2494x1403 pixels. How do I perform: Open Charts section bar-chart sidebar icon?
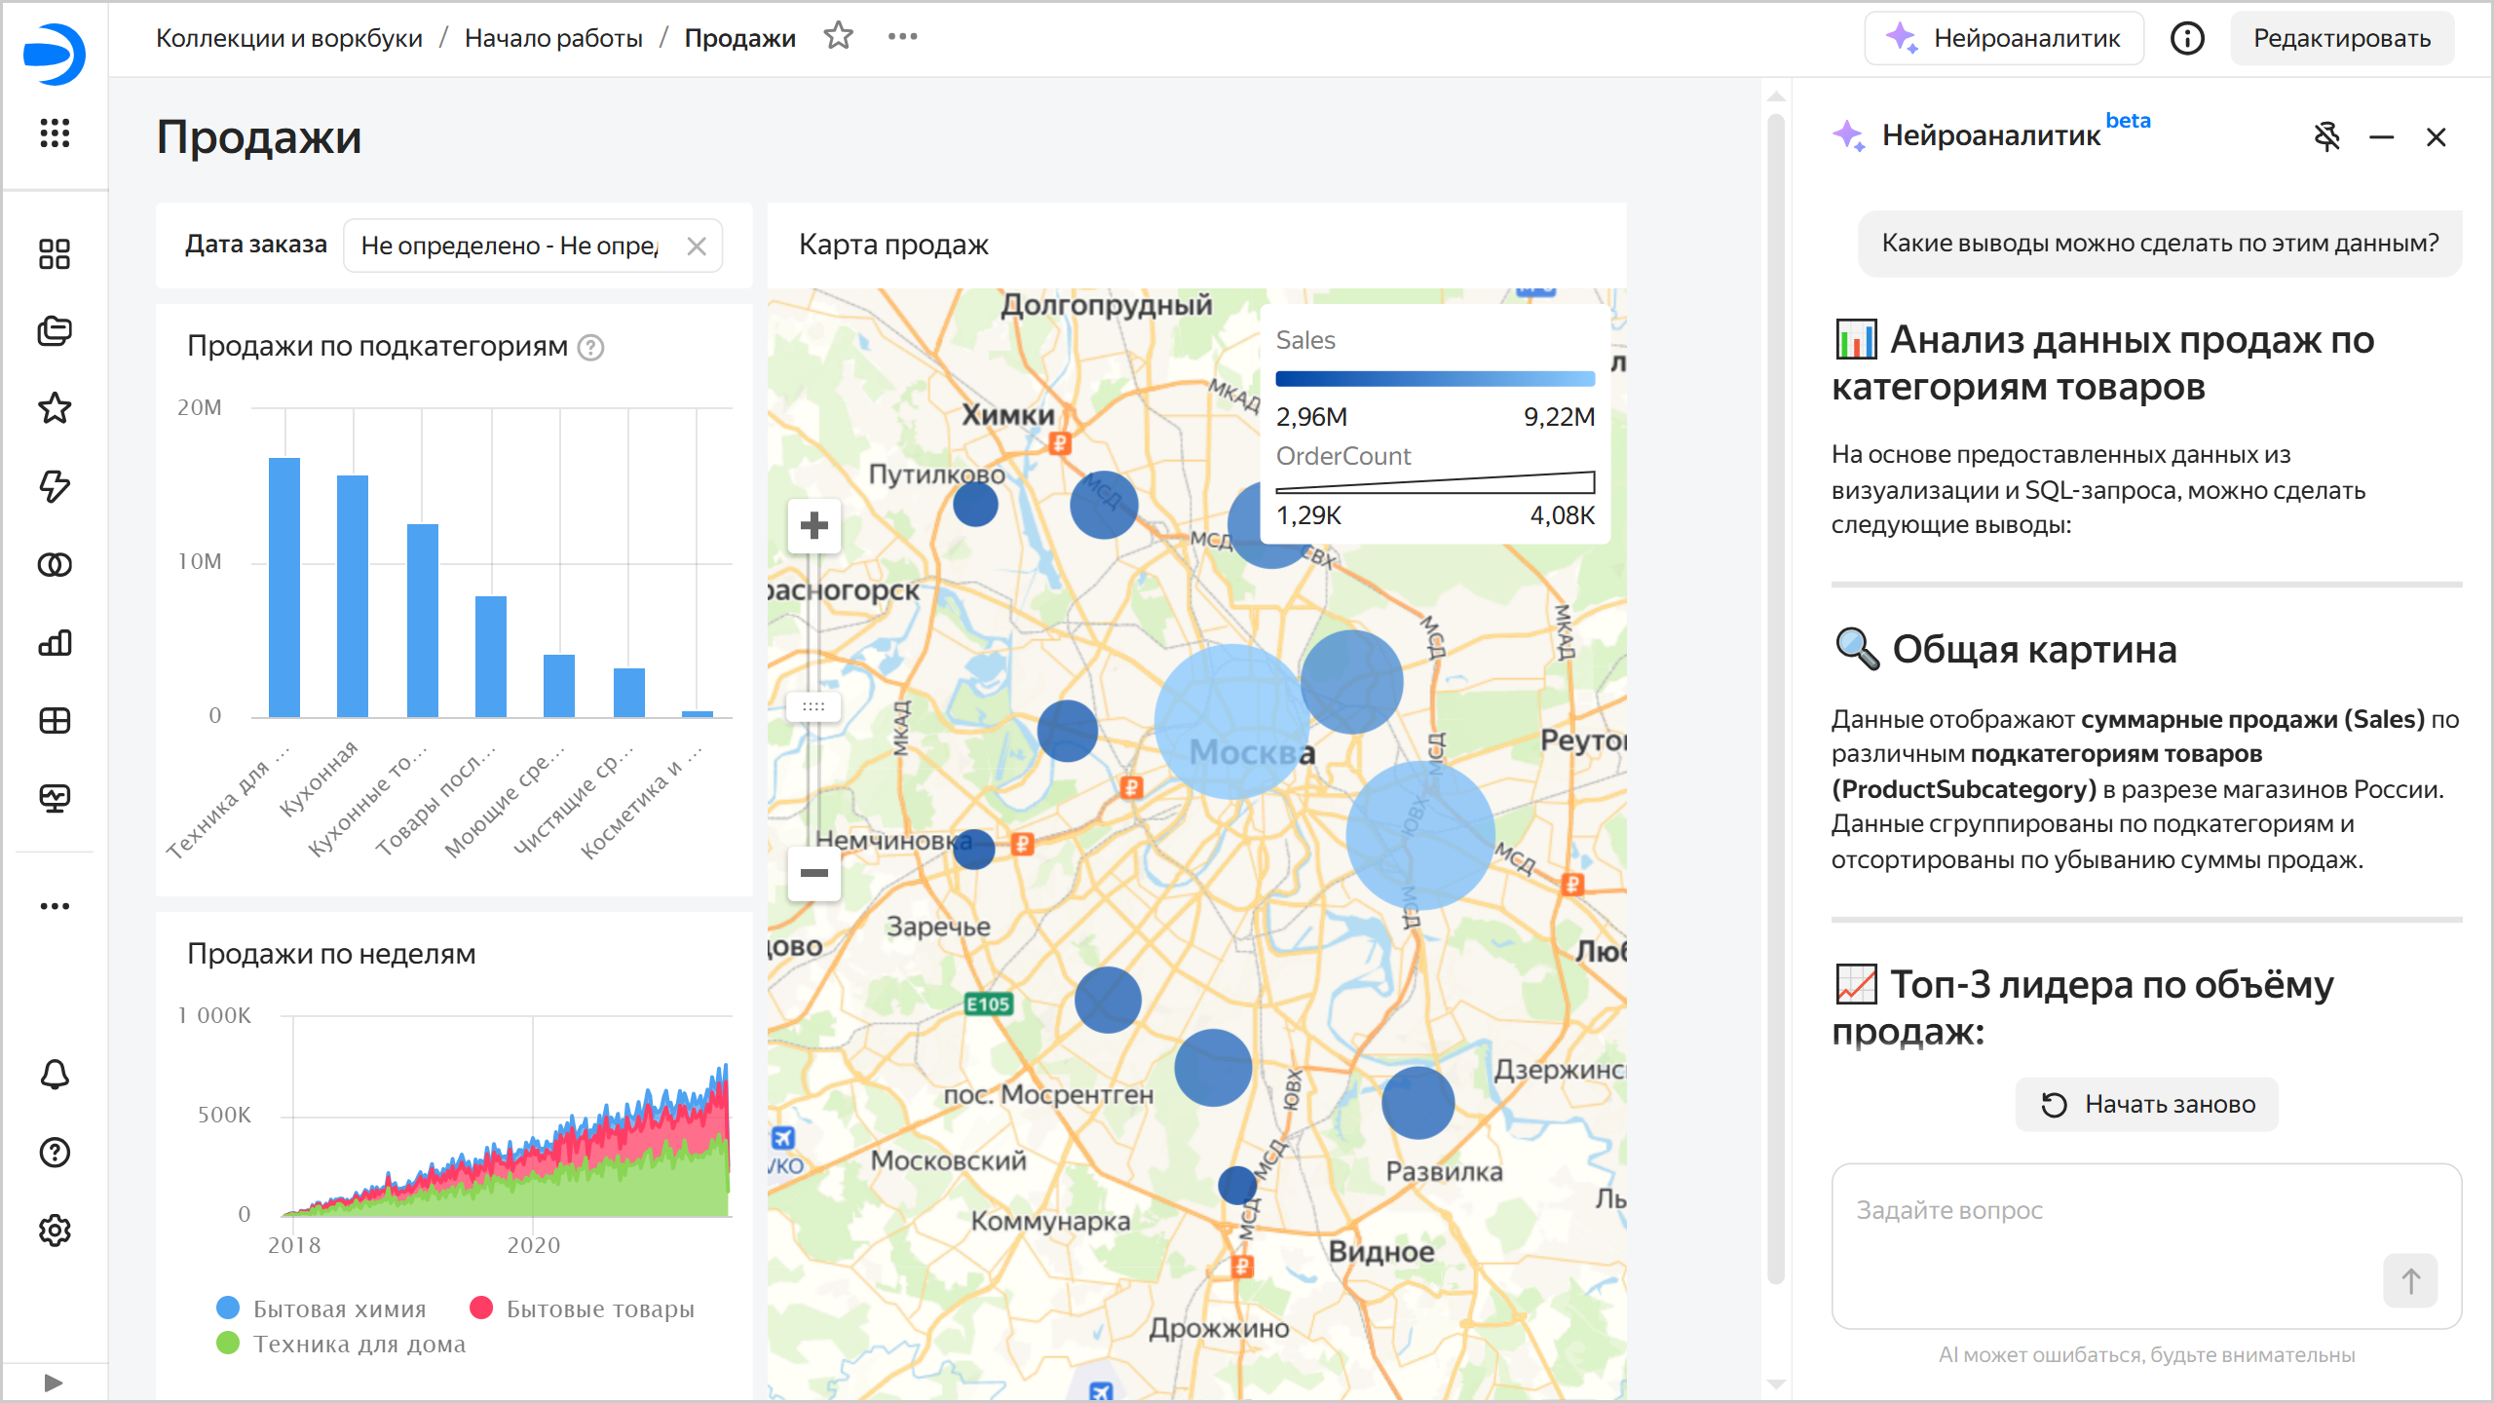(55, 643)
